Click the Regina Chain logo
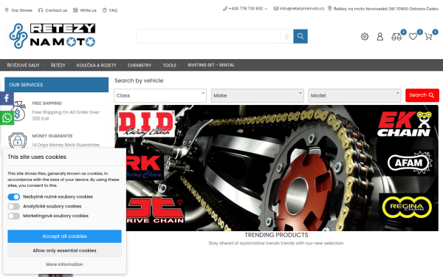The width and height of the screenshot is (443, 277). (x=407, y=207)
